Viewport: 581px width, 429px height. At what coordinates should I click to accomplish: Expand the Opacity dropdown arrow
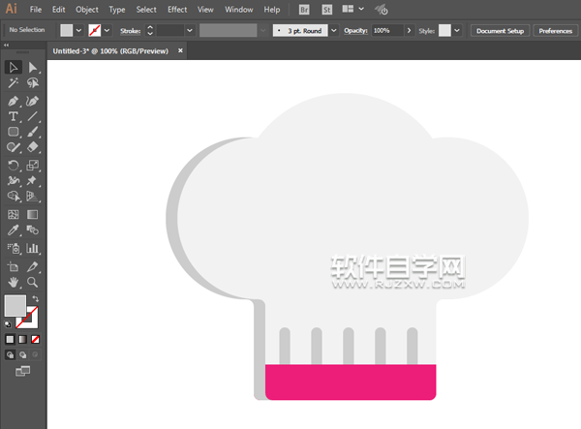tap(399, 31)
